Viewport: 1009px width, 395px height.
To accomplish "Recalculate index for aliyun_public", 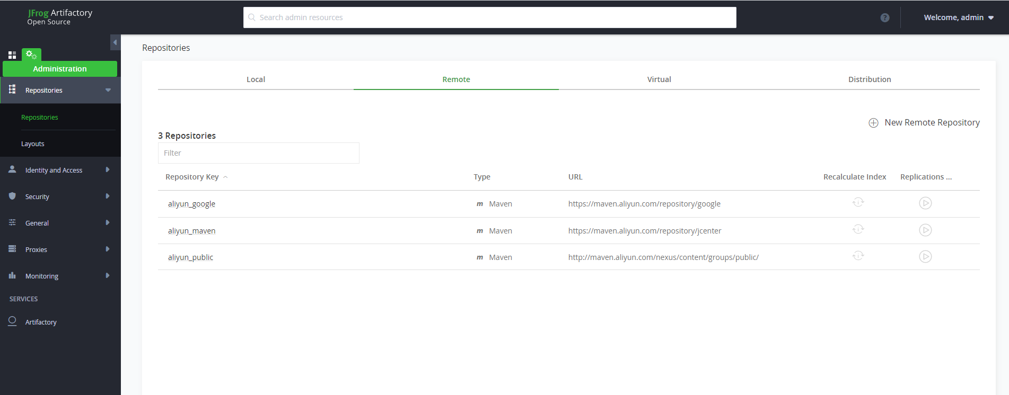I will (x=858, y=256).
